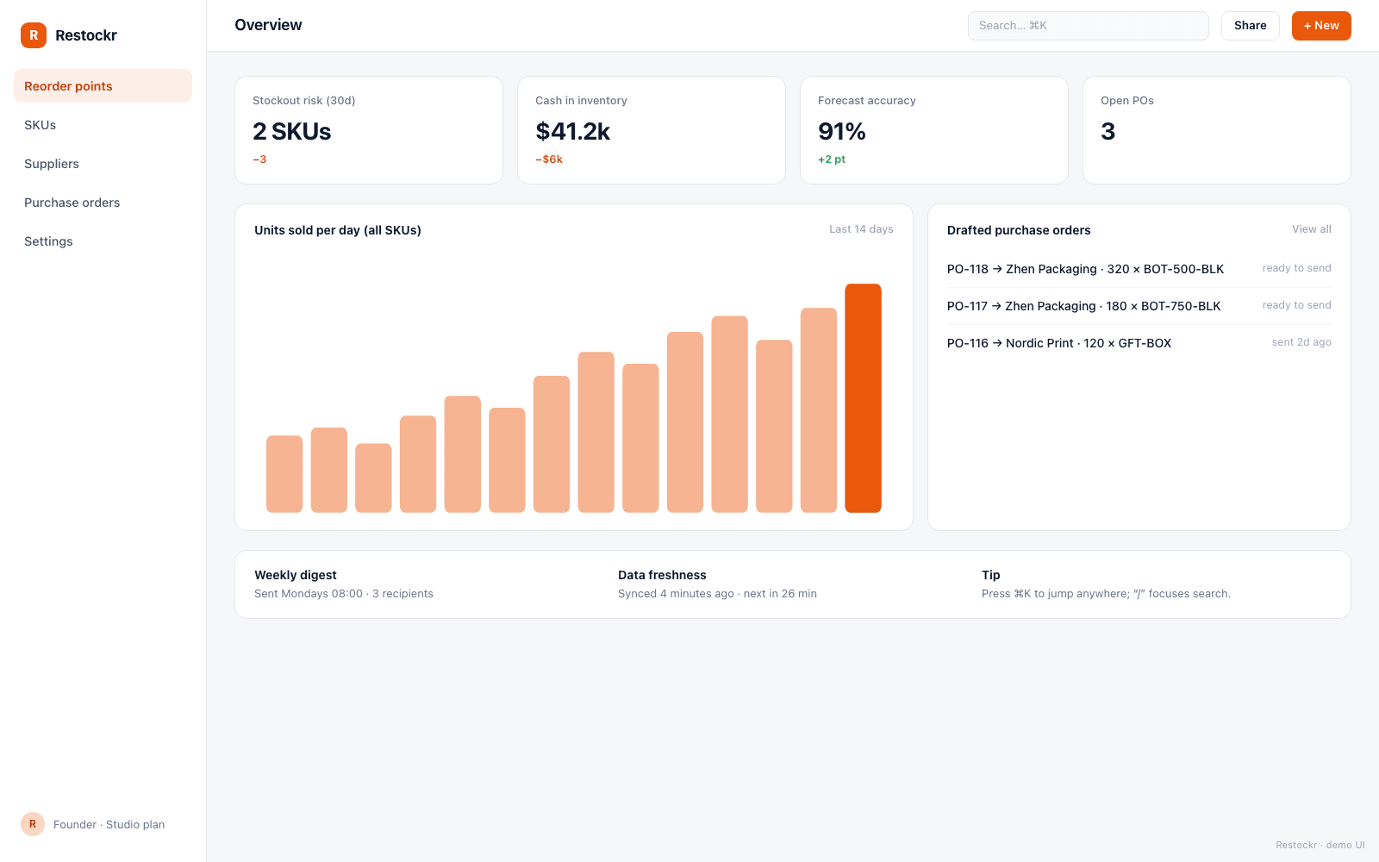Open Suppliers page
The height and width of the screenshot is (862, 1379).
coord(103,164)
